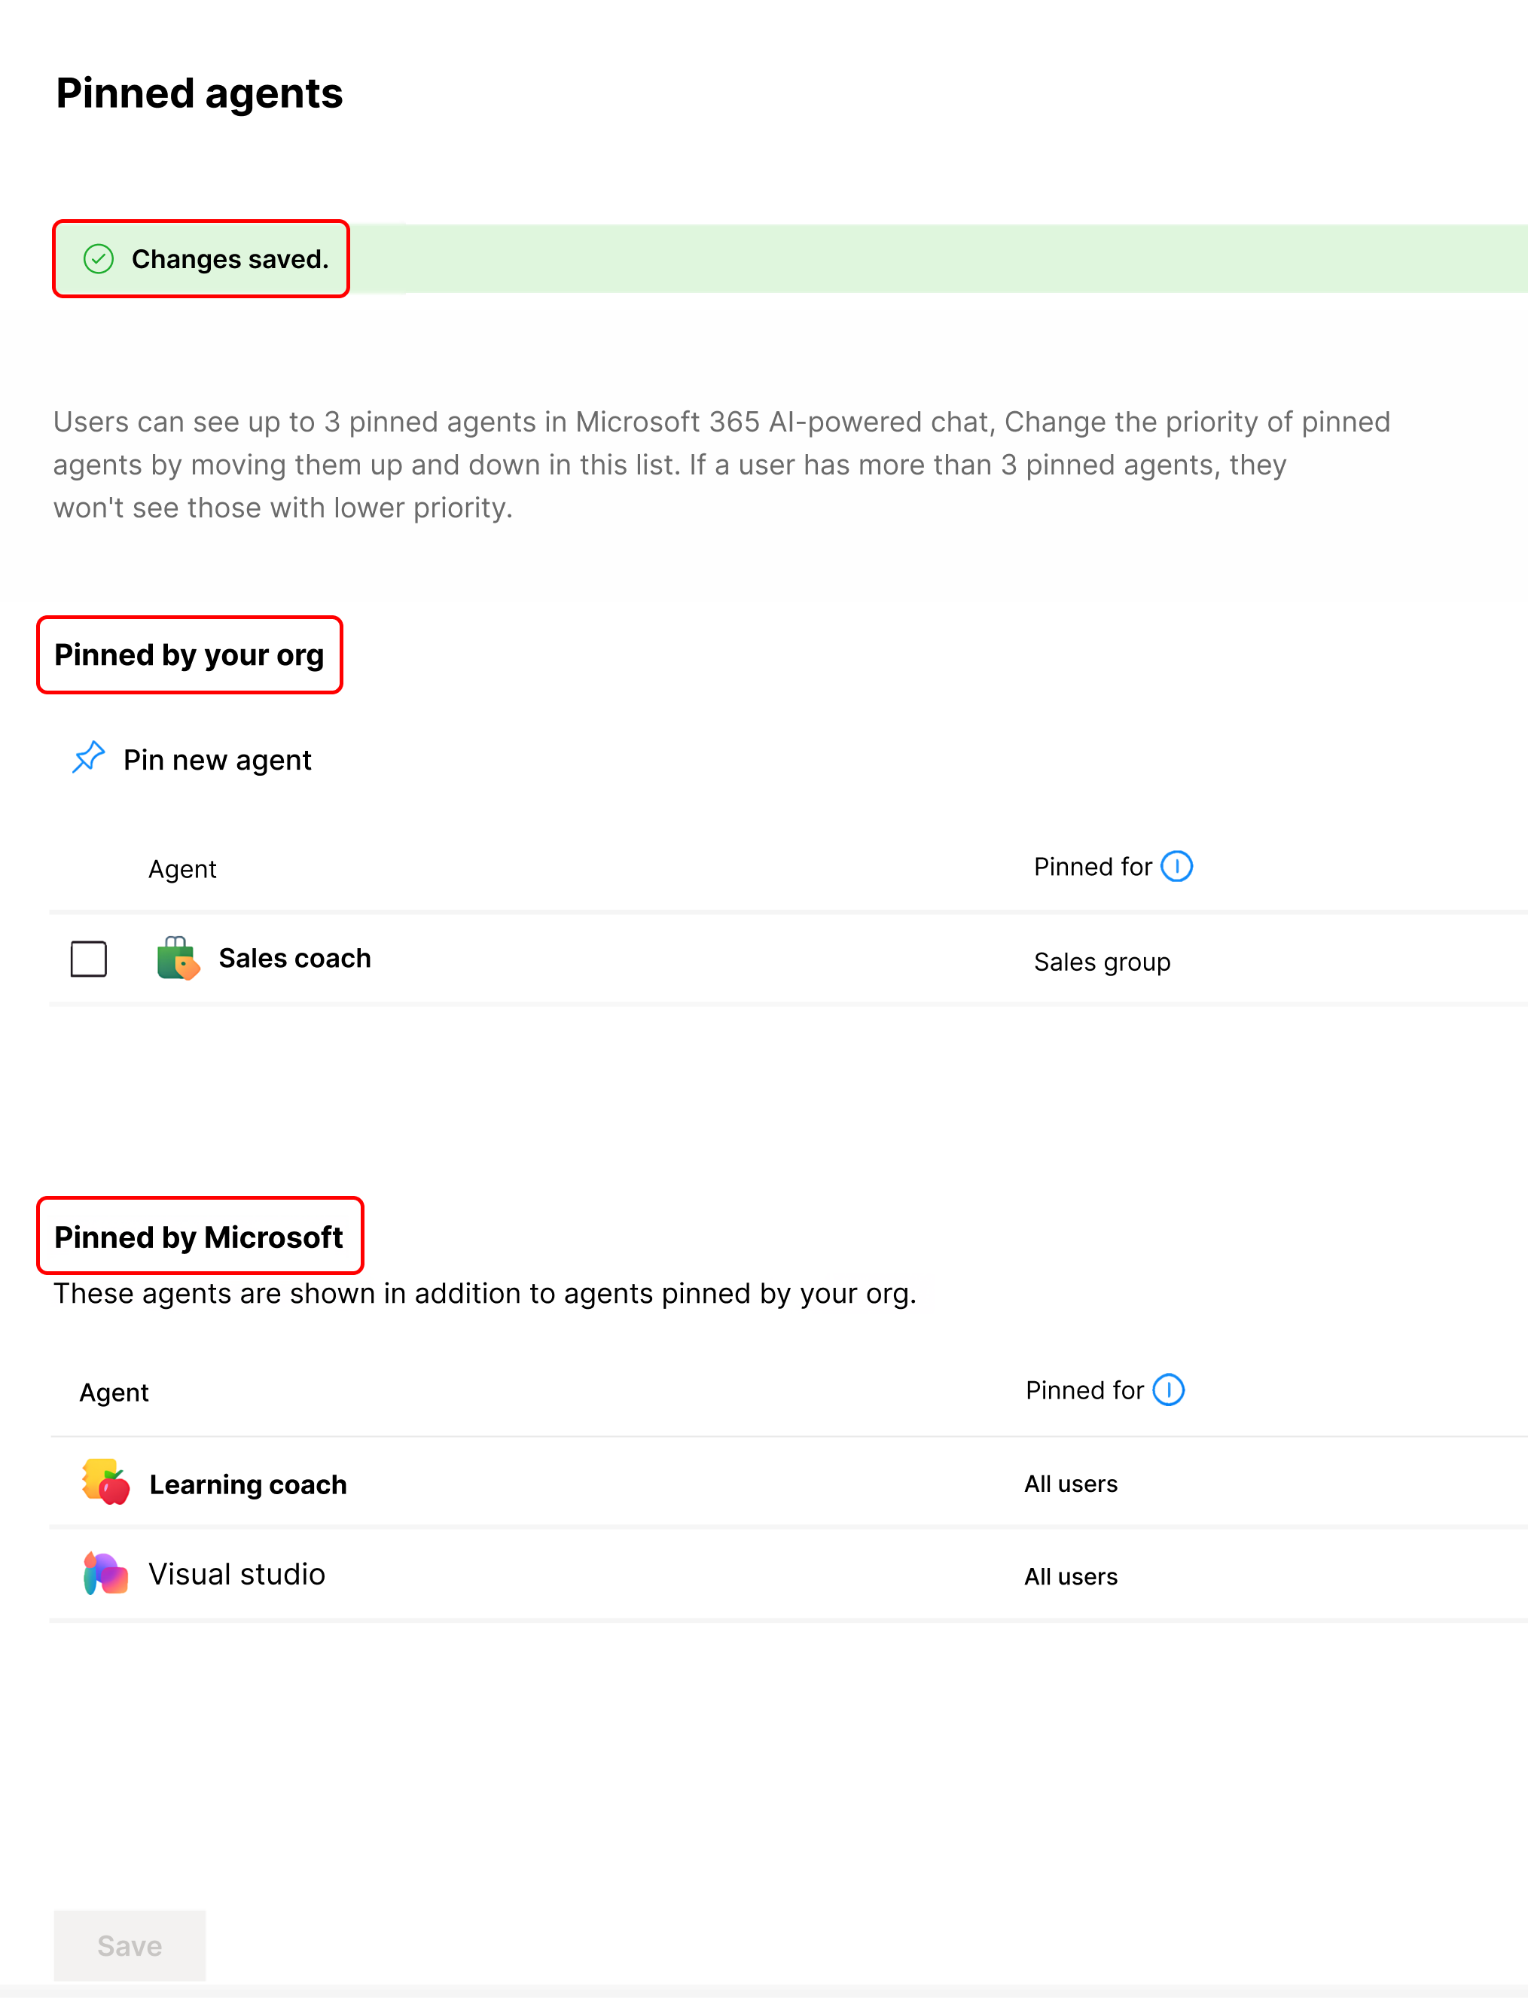The width and height of the screenshot is (1528, 1998).
Task: Click info icon in Microsoft Pinned for header
Action: click(1169, 1390)
